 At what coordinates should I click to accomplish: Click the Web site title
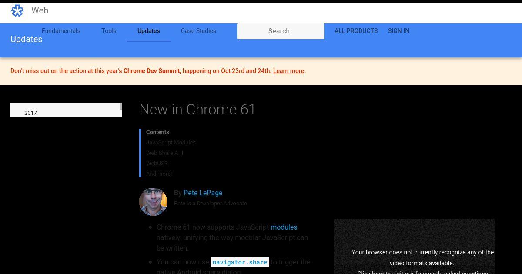click(40, 10)
